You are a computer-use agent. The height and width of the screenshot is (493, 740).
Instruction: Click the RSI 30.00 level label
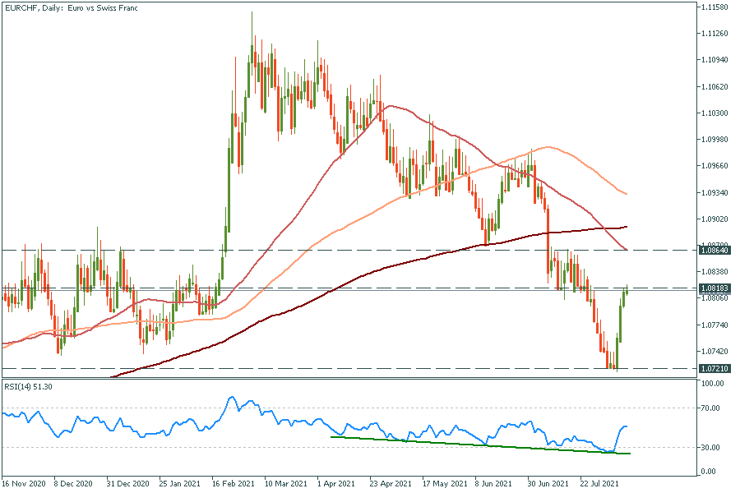click(x=712, y=448)
